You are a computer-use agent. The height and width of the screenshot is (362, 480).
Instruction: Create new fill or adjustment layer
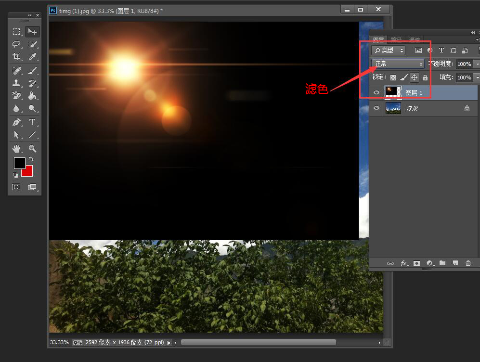(430, 263)
